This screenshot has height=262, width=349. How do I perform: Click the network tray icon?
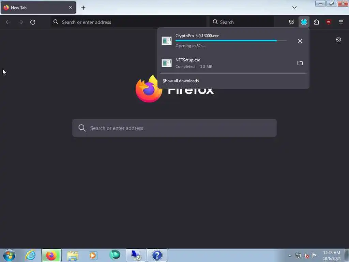(298, 256)
